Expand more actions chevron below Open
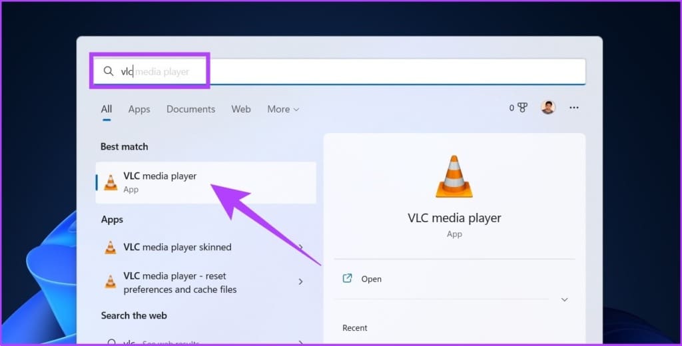Viewport: 682px width, 346px height. click(x=565, y=299)
